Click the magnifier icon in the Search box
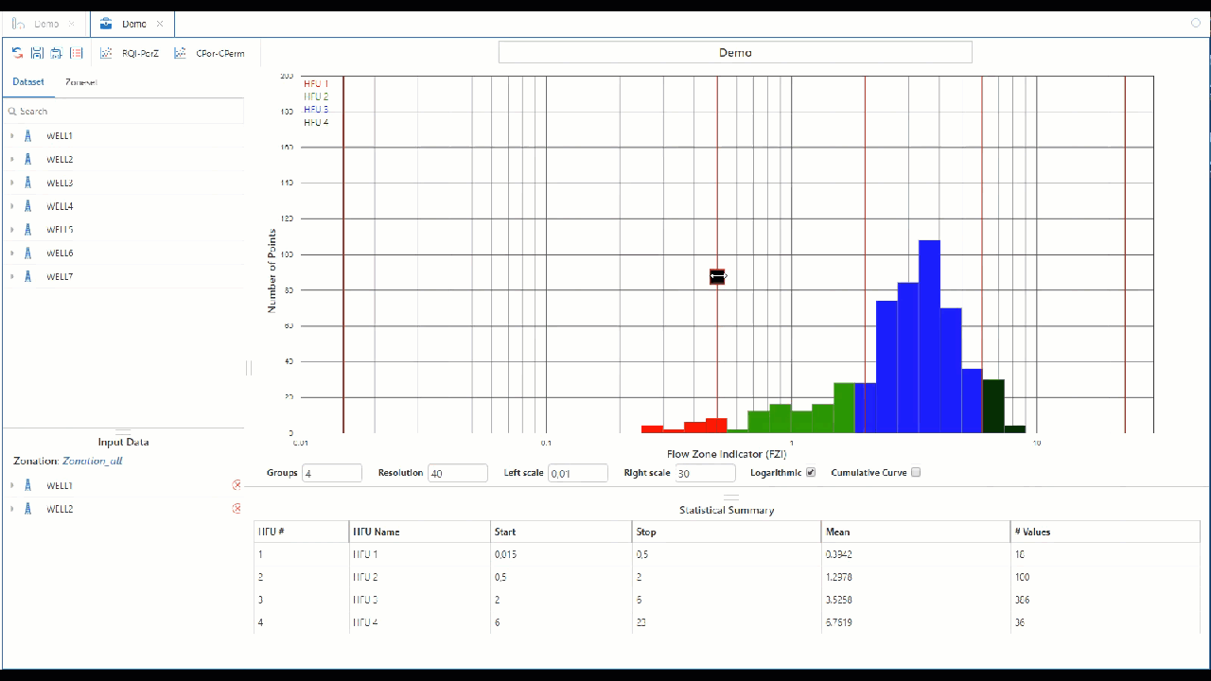This screenshot has width=1211, height=681. 12,112
